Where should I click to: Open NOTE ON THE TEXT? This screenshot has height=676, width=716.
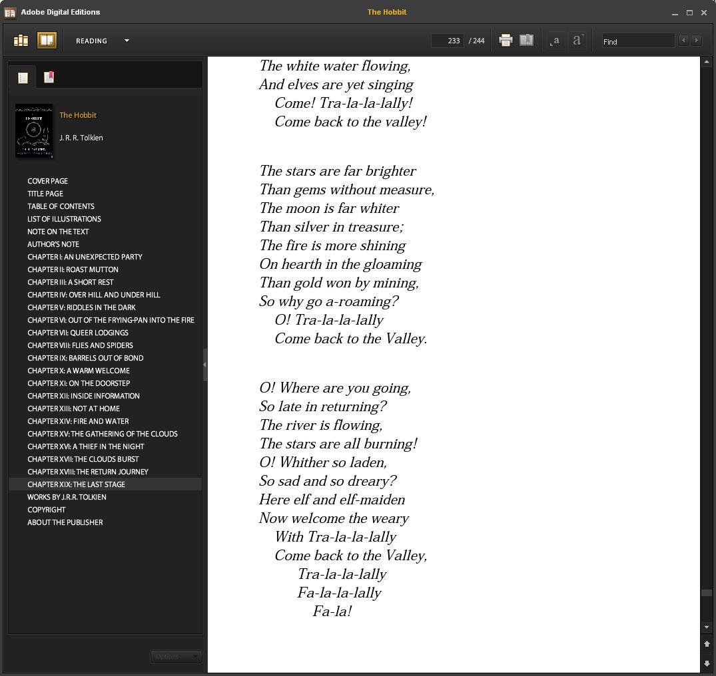58,232
